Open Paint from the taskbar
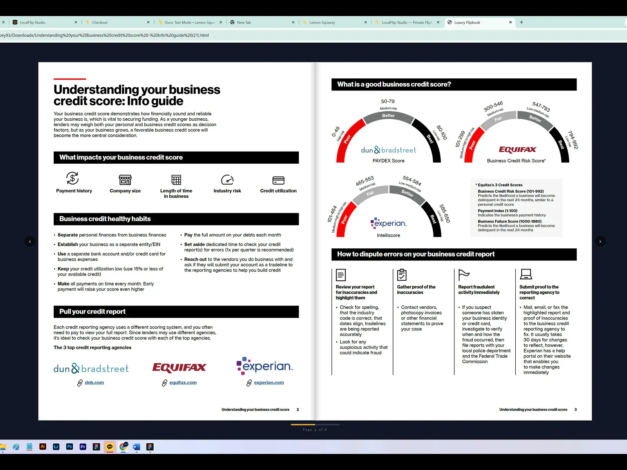 click(x=16, y=446)
